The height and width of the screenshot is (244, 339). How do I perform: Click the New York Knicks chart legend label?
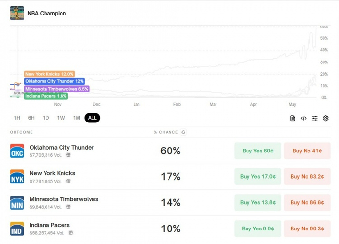click(x=49, y=74)
